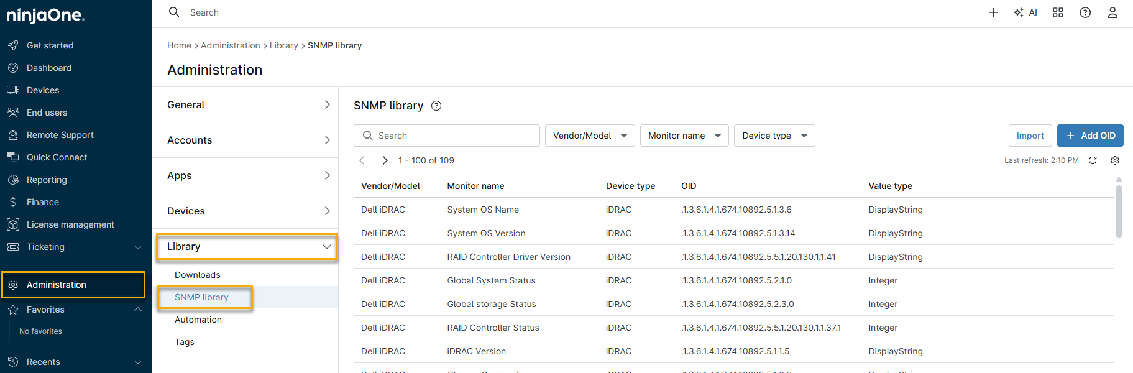Click the Finance dollar icon
Image resolution: width=1133 pixels, height=373 pixels.
[13, 202]
